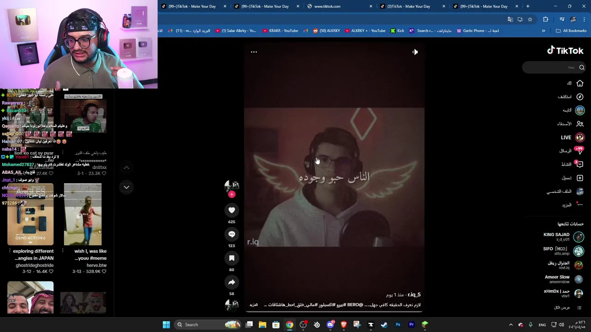The image size is (591, 332).
Task: Toggle video sound with speaker icon
Action: click(x=415, y=52)
